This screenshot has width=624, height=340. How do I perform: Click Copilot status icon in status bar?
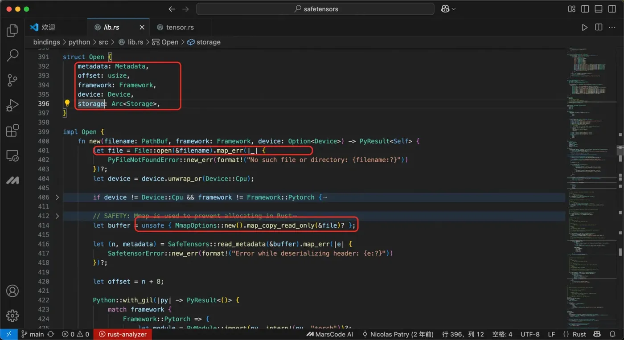point(597,334)
